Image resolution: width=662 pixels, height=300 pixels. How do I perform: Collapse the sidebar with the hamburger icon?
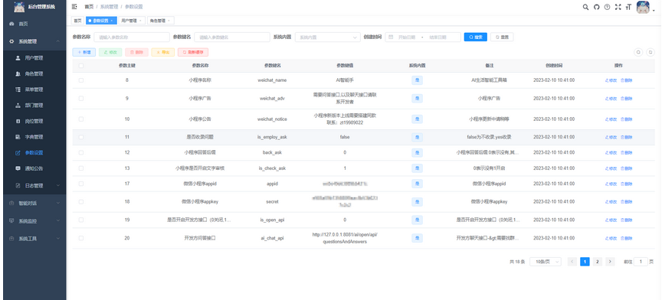pos(74,7)
